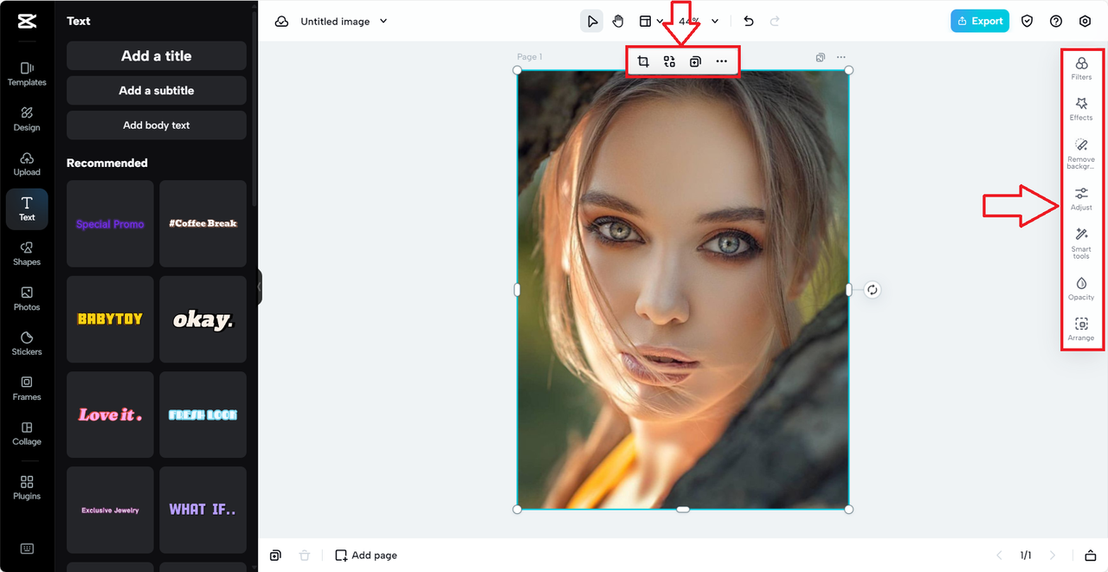
Task: Go to the next page arrow
Action: point(1053,556)
